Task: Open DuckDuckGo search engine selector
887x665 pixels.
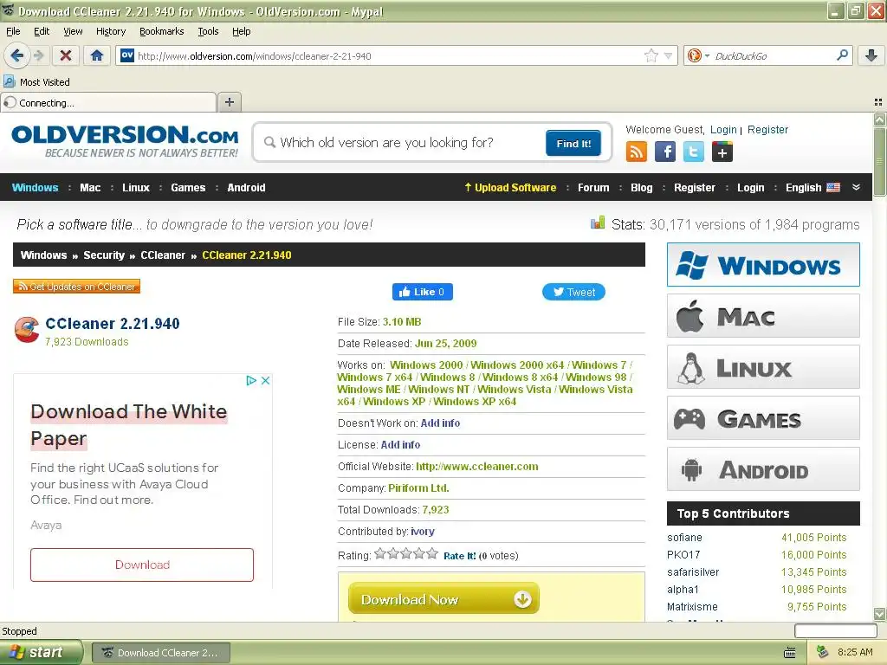Action: [x=697, y=55]
